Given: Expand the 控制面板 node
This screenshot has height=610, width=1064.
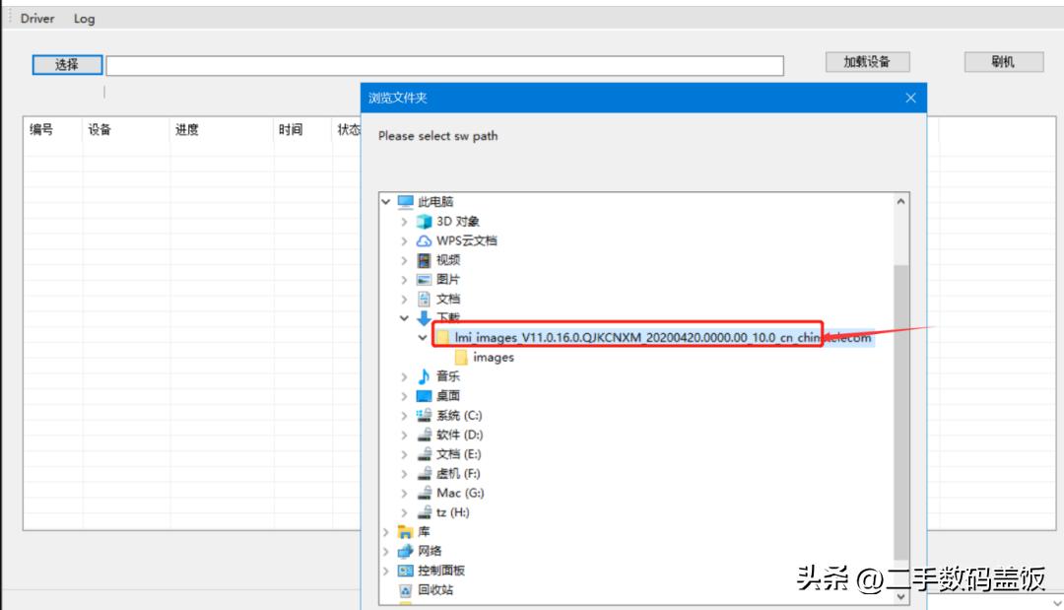Looking at the screenshot, I should 386,571.
